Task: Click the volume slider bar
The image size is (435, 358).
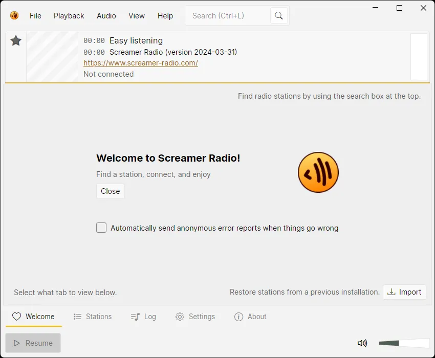Action: pos(404,343)
